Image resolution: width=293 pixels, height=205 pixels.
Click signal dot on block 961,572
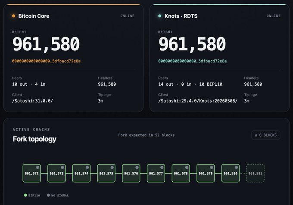click(37, 167)
